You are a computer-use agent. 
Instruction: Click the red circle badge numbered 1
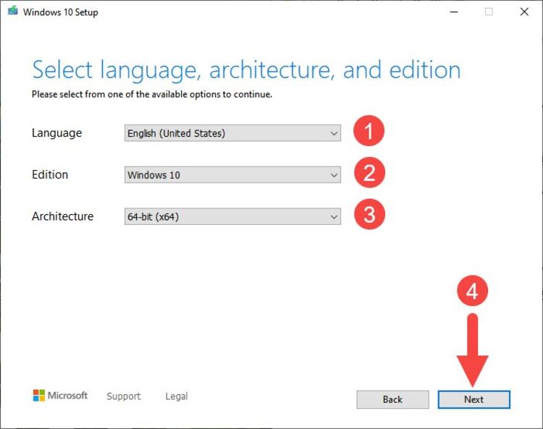click(x=369, y=132)
